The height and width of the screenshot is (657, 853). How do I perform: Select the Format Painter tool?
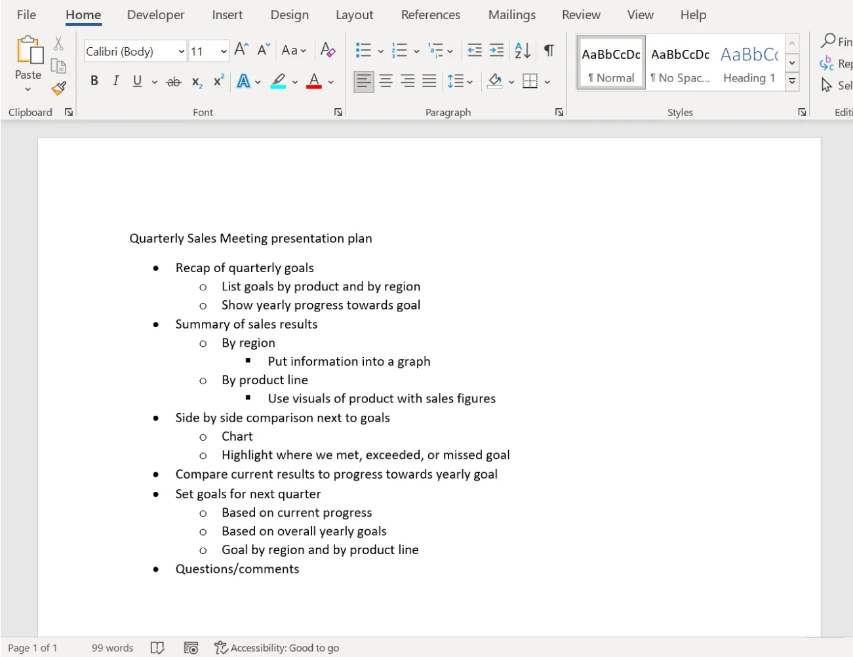pyautogui.click(x=58, y=88)
